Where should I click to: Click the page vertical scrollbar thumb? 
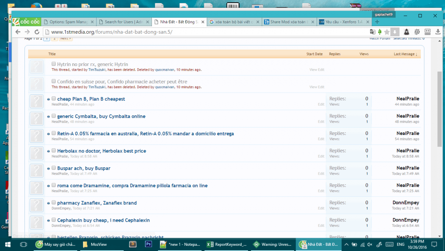click(x=440, y=109)
